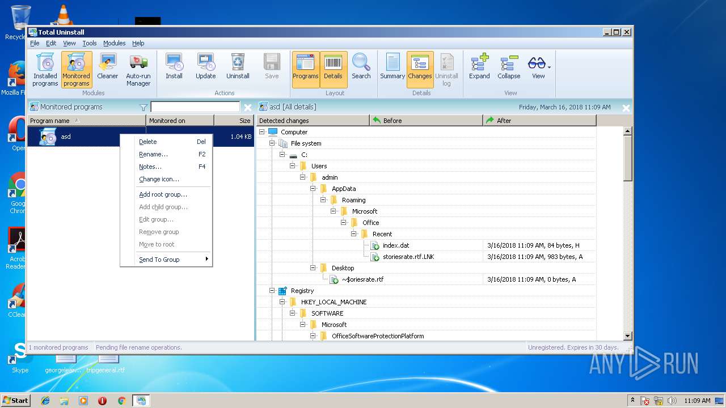Select the OfficeSoftwareProtectionPlatform key
The height and width of the screenshot is (408, 726).
click(x=378, y=336)
